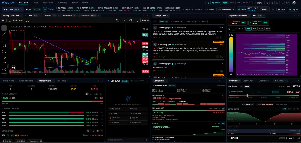Screen dimensions: 301x143
Task: Open the presentation screen icon in header
Action: click(287, 3)
